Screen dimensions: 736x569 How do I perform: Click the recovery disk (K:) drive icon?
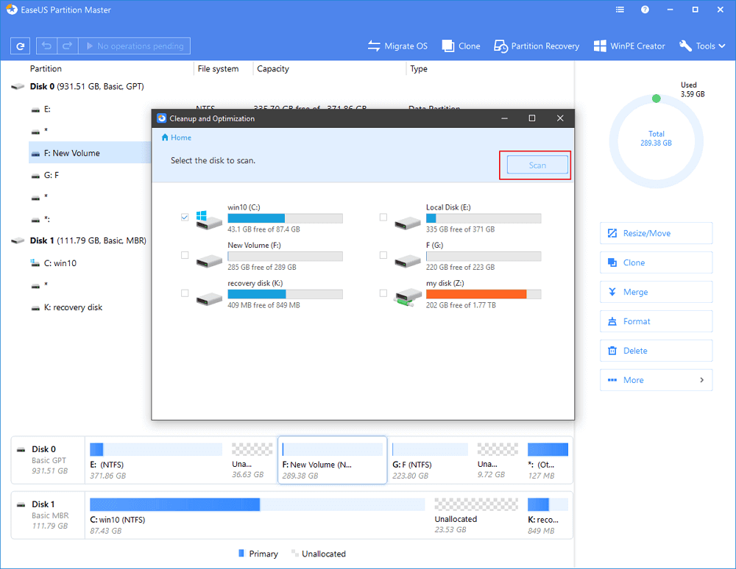pyautogui.click(x=209, y=298)
